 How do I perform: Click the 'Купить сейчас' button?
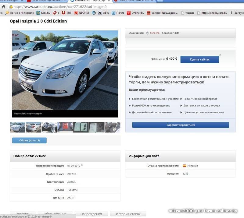click(x=200, y=59)
